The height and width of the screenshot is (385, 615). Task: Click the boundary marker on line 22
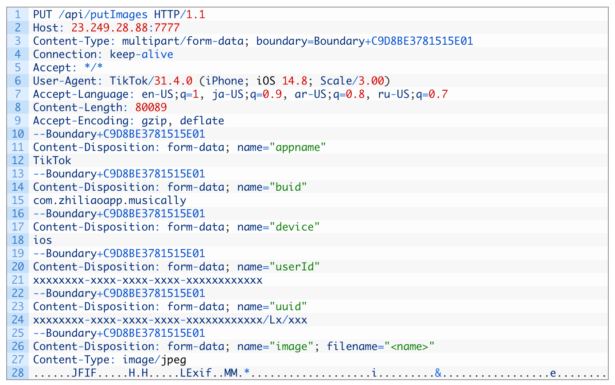(119, 293)
